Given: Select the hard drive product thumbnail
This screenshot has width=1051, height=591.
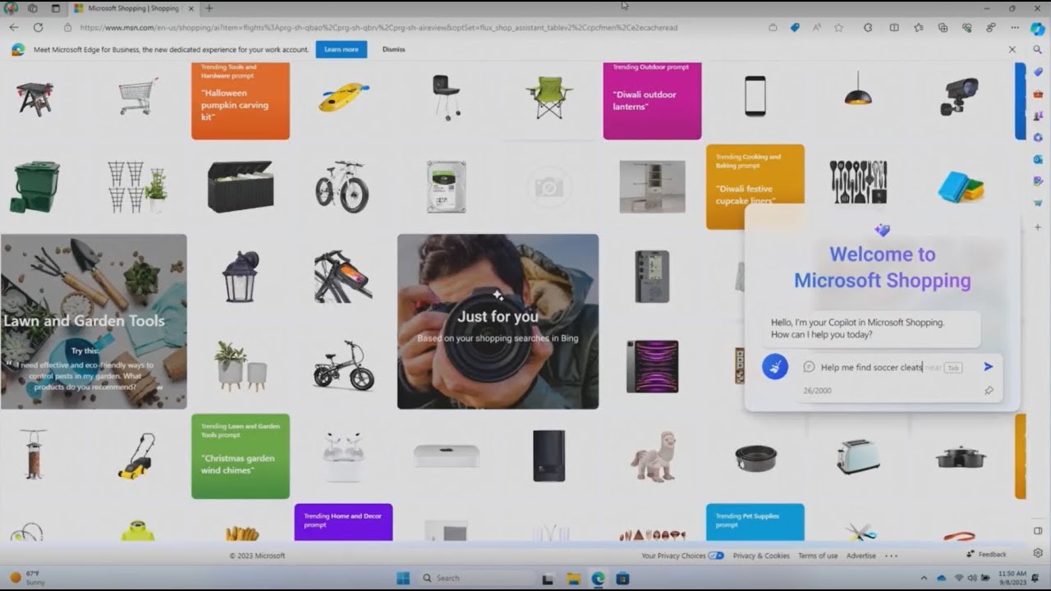Looking at the screenshot, I should coord(446,187).
